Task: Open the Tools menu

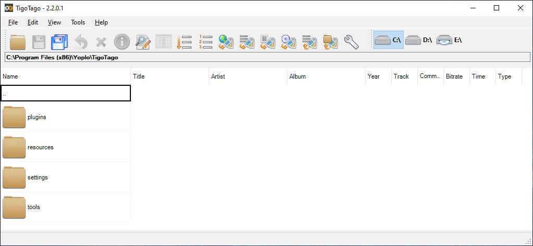Action: [78, 22]
